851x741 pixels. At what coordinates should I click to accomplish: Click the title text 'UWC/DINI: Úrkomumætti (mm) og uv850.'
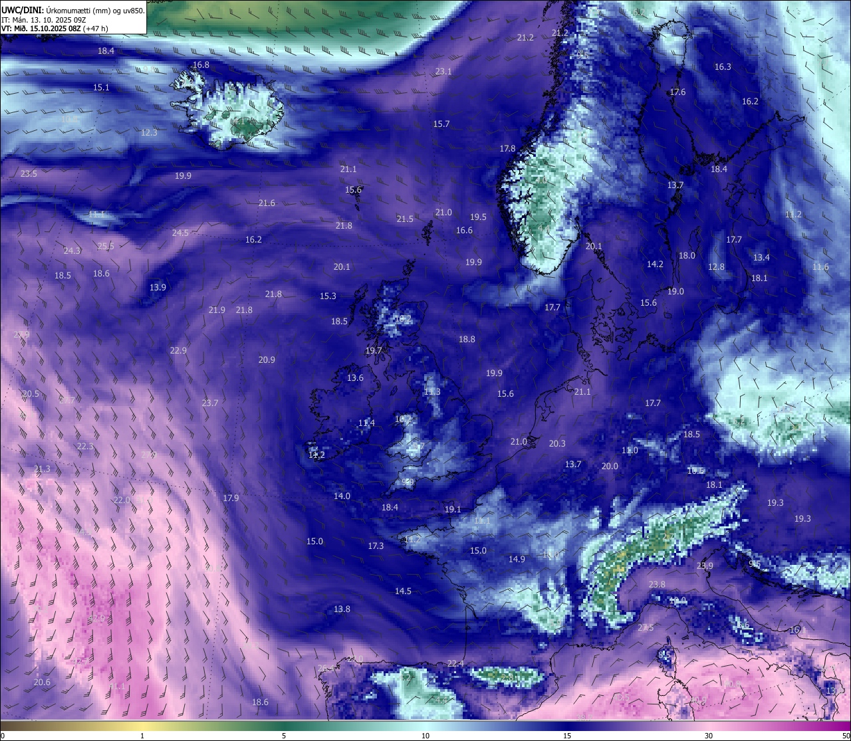pos(72,11)
